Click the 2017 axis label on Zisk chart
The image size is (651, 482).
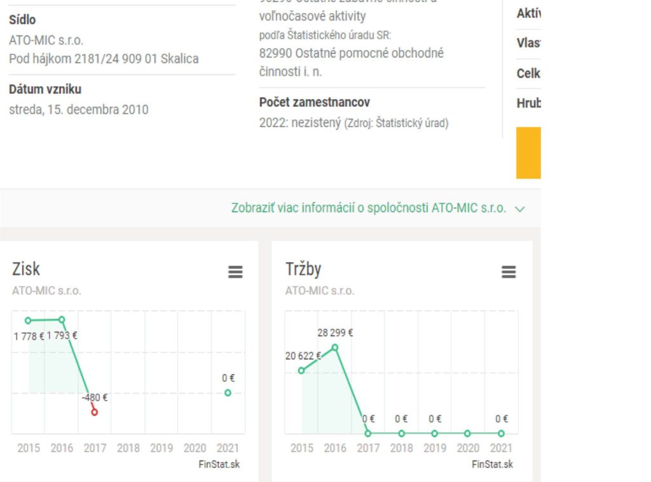[95, 448]
